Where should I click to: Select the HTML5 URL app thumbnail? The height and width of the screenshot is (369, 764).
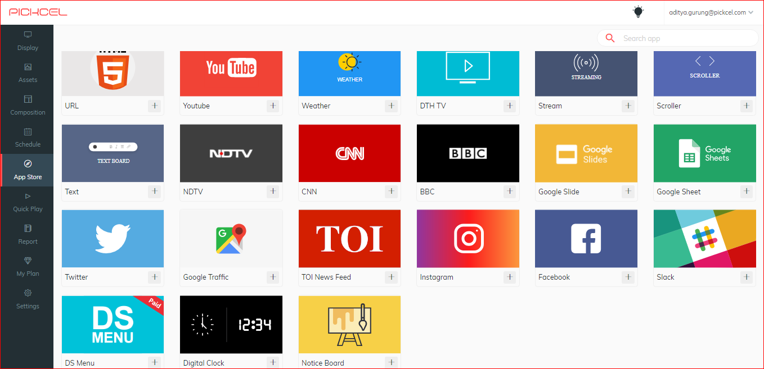click(x=113, y=74)
